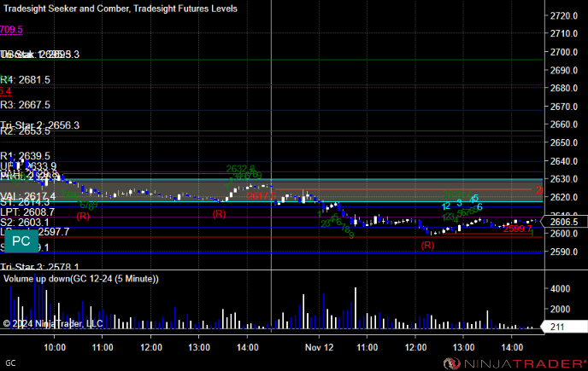The image size is (588, 371).
Task: Select the green 2632.8 signal label
Action: click(x=240, y=169)
